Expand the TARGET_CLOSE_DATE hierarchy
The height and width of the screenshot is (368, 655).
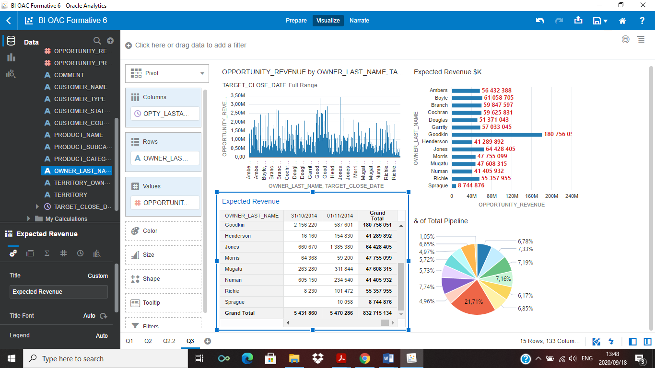[37, 207]
